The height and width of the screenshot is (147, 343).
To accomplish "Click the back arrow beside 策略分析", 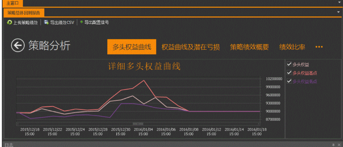I will 18,45.
